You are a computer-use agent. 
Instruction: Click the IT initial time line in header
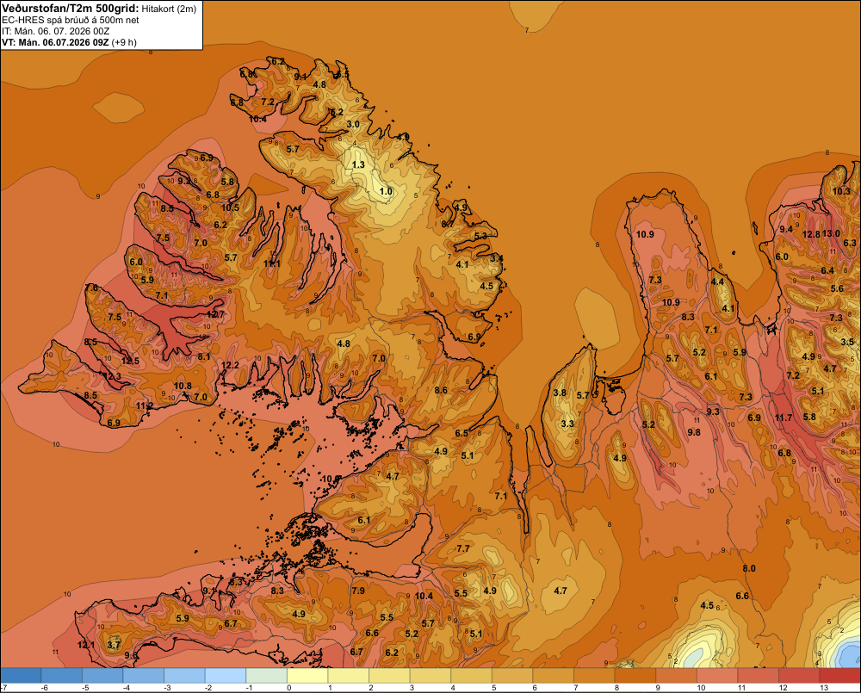[55, 31]
